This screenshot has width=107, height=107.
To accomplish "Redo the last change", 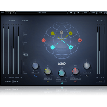I will pyautogui.click(x=13, y=13).
